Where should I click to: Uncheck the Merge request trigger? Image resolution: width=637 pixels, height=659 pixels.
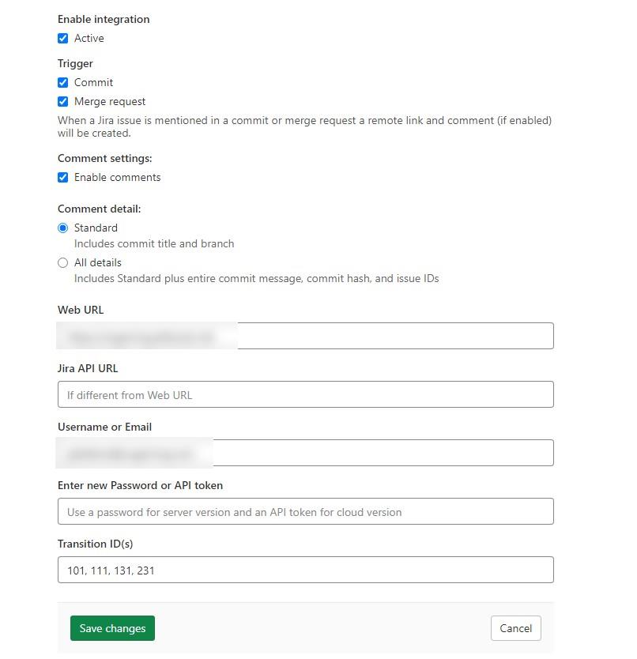click(x=63, y=101)
